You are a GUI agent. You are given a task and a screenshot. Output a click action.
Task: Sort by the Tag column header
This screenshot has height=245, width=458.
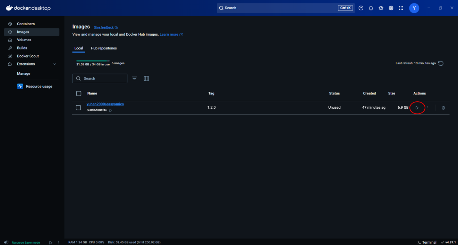[211, 93]
